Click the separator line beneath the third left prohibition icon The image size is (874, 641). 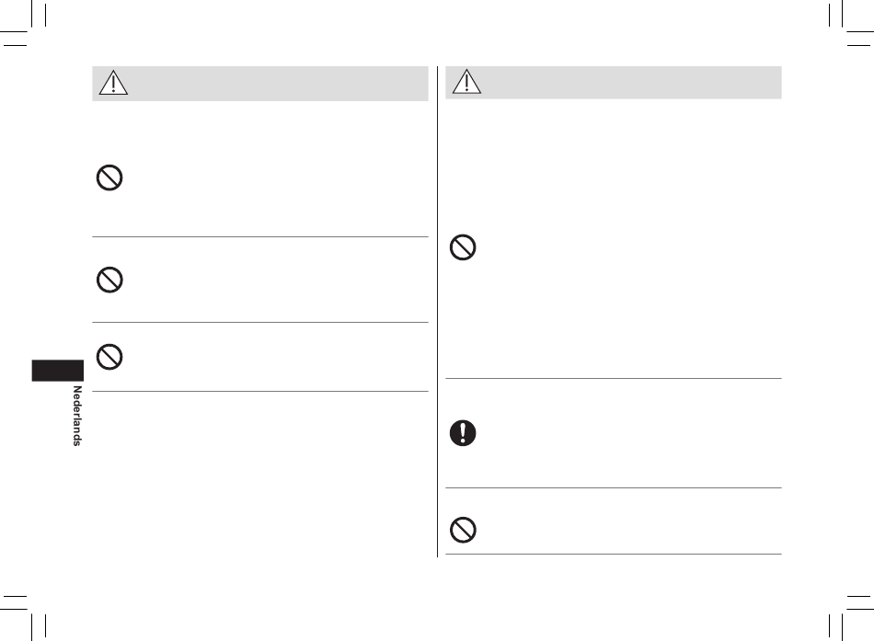click(260, 391)
